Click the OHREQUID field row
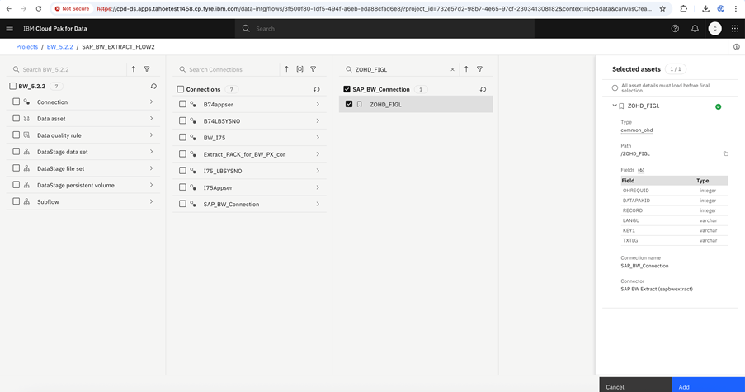The width and height of the screenshot is (745, 392). pyautogui.click(x=674, y=191)
